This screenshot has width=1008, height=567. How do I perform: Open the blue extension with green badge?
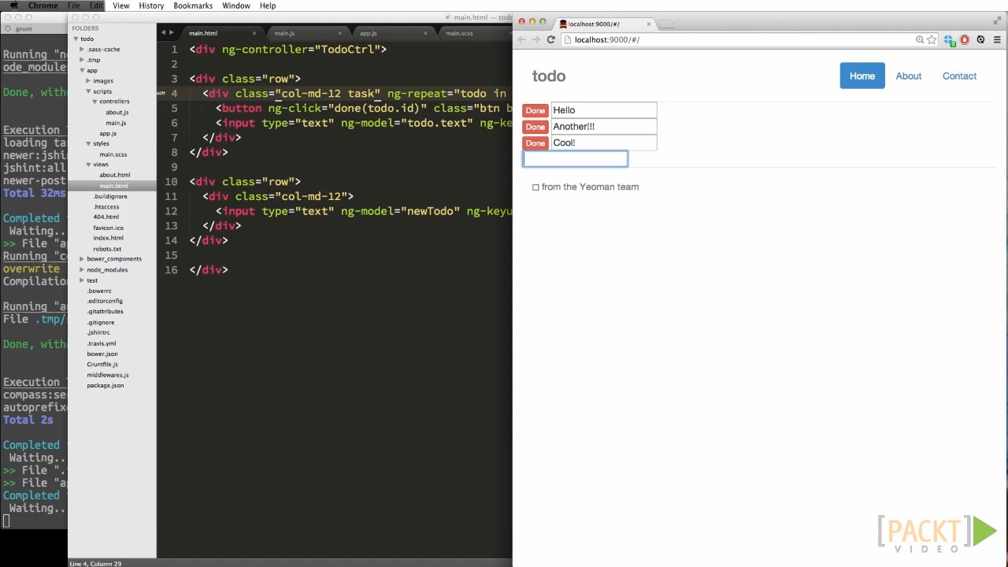(950, 40)
